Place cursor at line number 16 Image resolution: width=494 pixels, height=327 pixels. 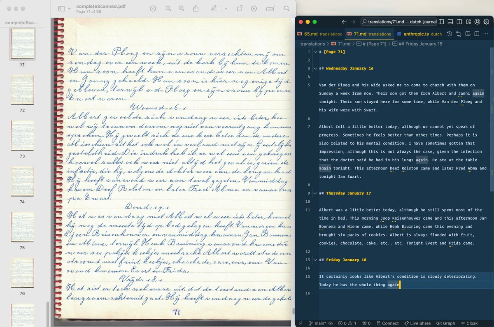click(x=308, y=293)
